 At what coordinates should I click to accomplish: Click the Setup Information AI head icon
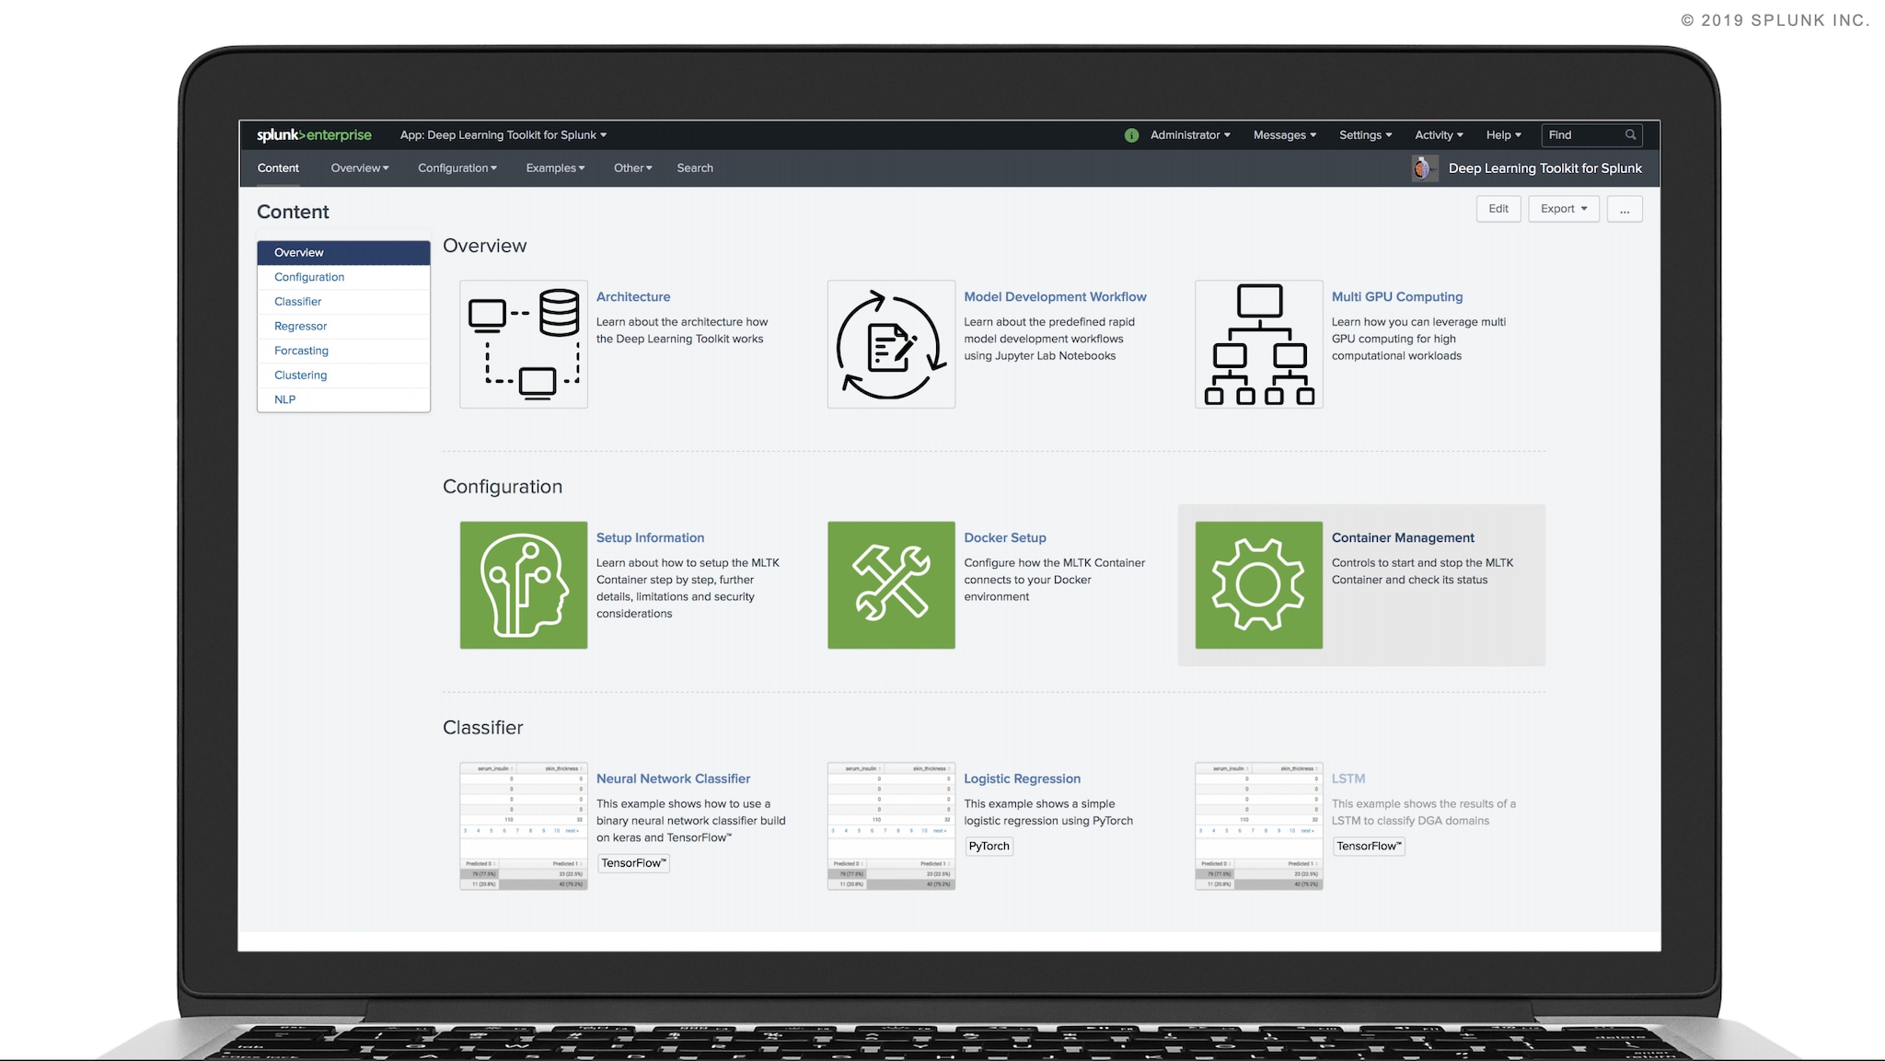pyautogui.click(x=523, y=585)
